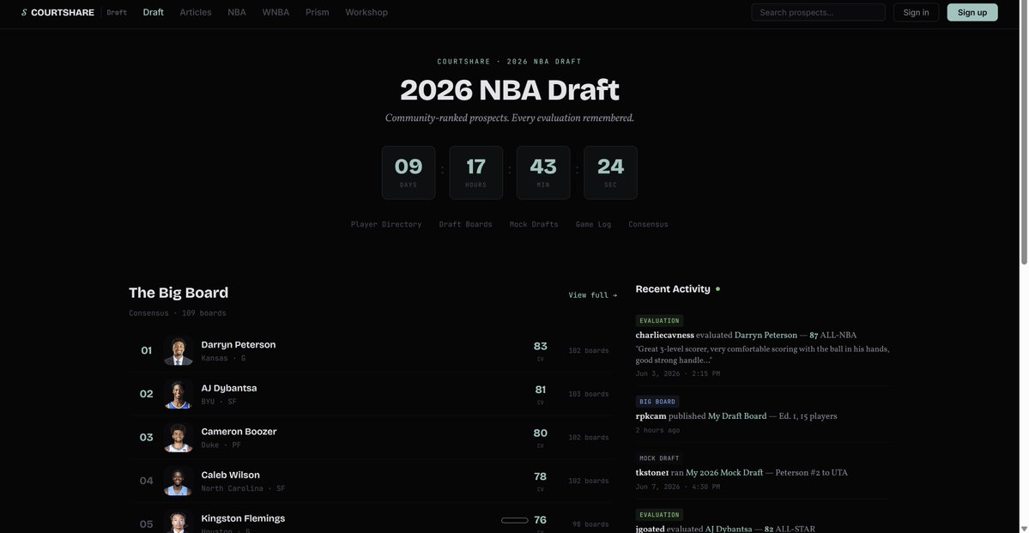Go to the NBA section

(x=237, y=13)
